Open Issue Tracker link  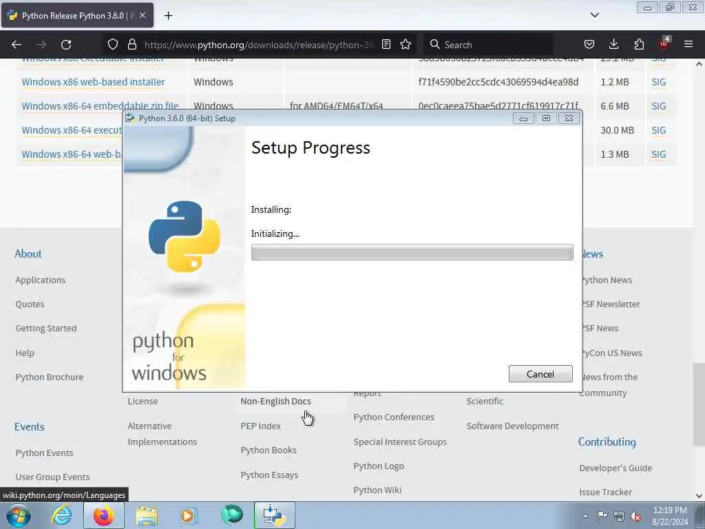[x=605, y=492]
